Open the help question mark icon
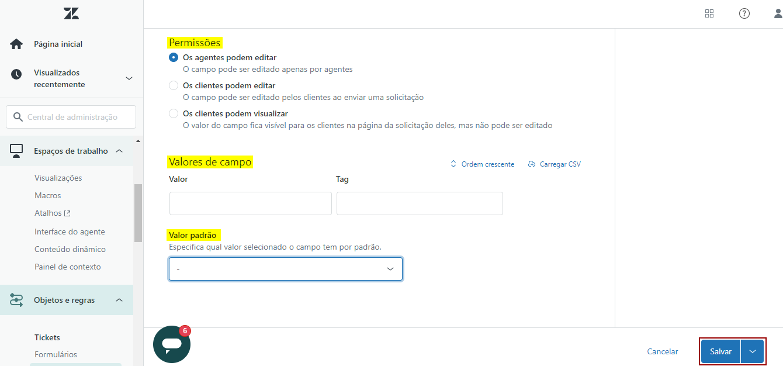 pos(744,13)
